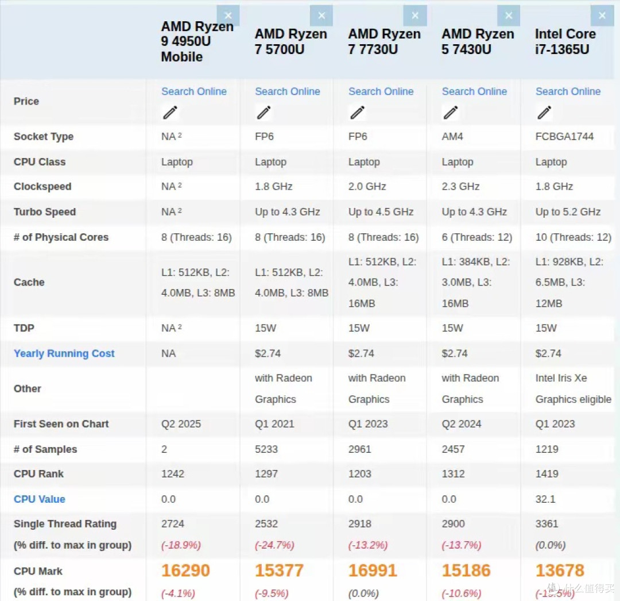This screenshot has height=601, width=620.
Task: Click Intel Core i7-1365U header name
Action: click(x=565, y=41)
